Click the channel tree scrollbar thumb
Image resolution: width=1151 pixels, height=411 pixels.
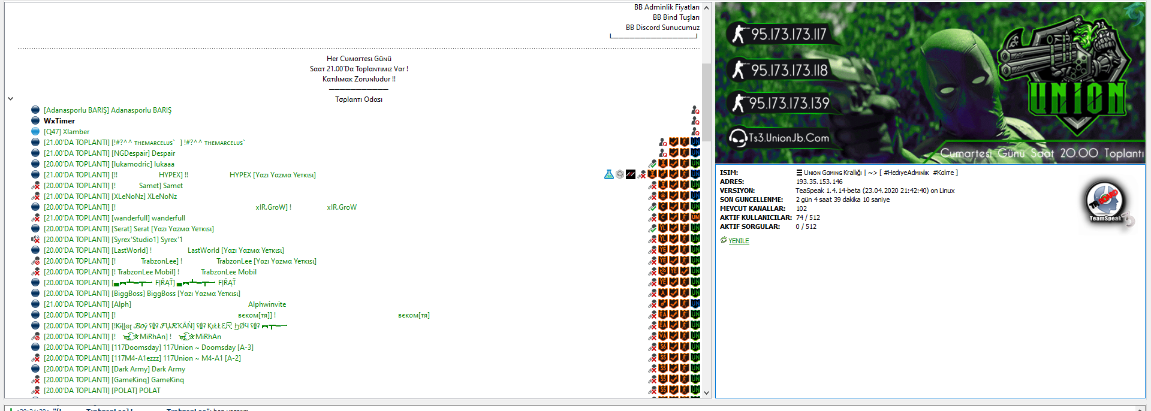706,102
